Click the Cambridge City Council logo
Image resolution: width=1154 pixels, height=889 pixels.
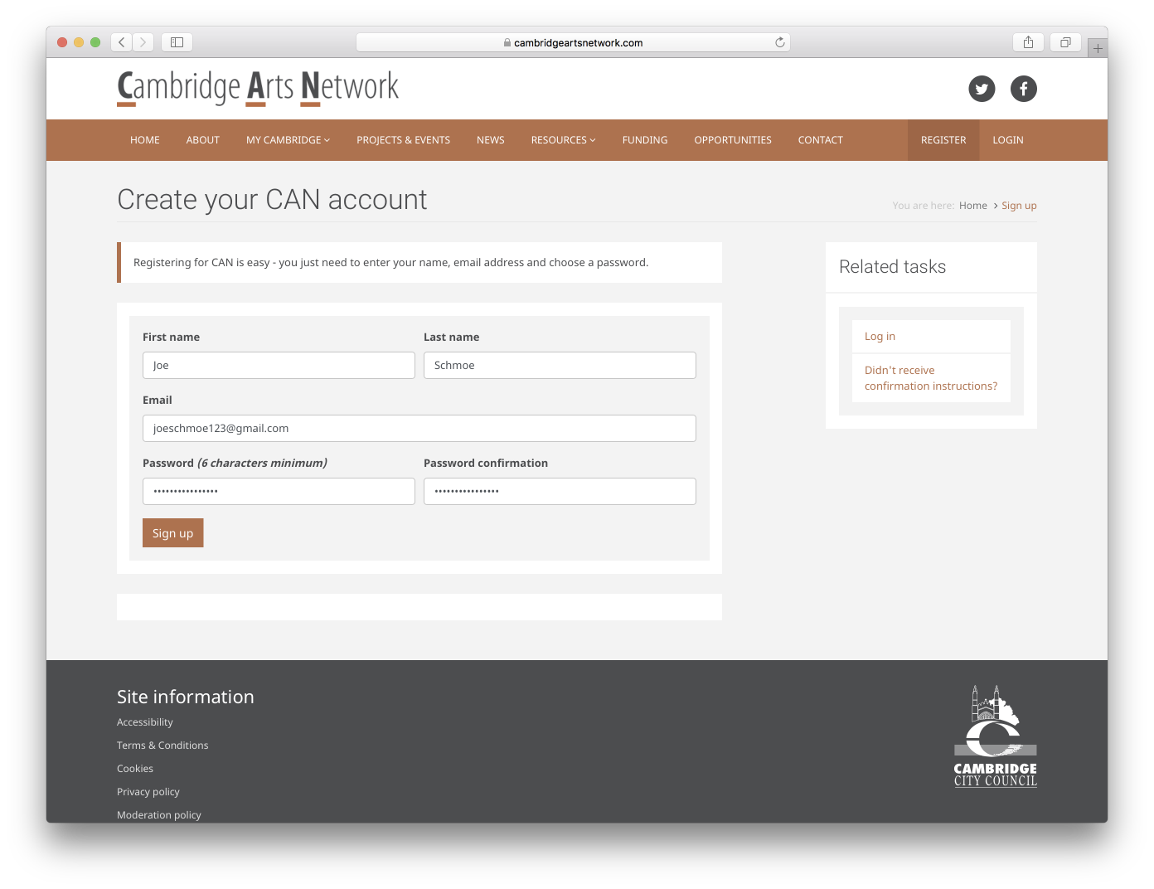(995, 736)
